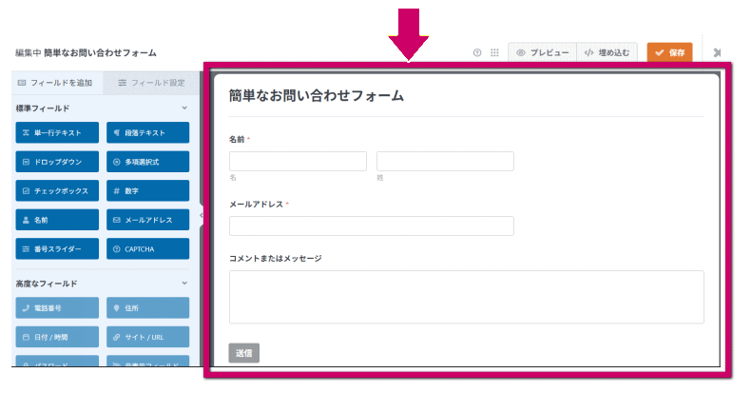Add a 数字 field
This screenshot has height=393, width=752.
tap(147, 191)
